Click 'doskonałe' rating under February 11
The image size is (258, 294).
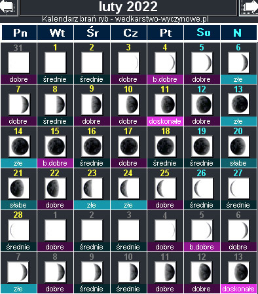coord(165,121)
